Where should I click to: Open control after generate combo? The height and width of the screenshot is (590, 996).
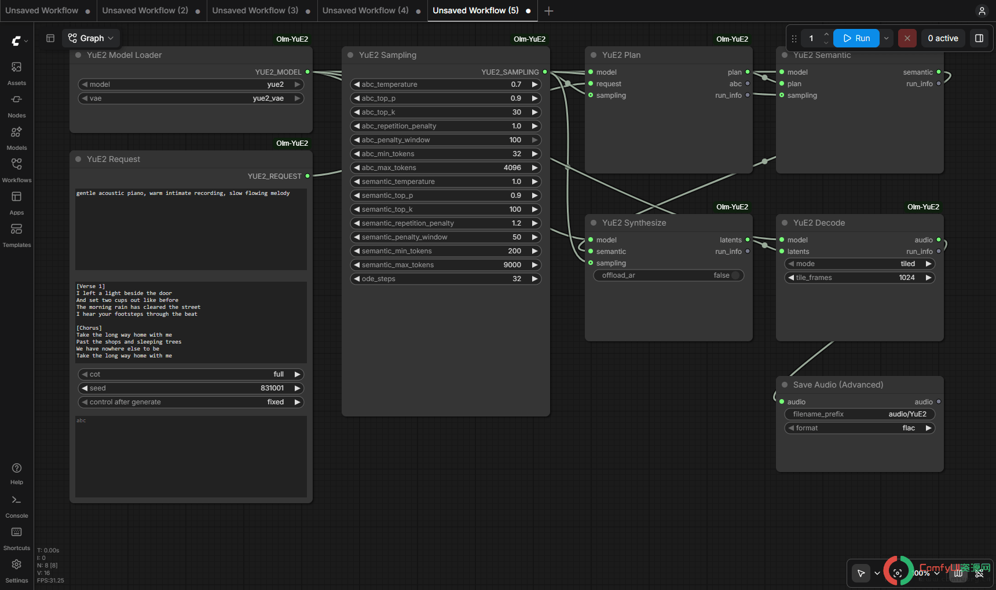[x=191, y=402]
